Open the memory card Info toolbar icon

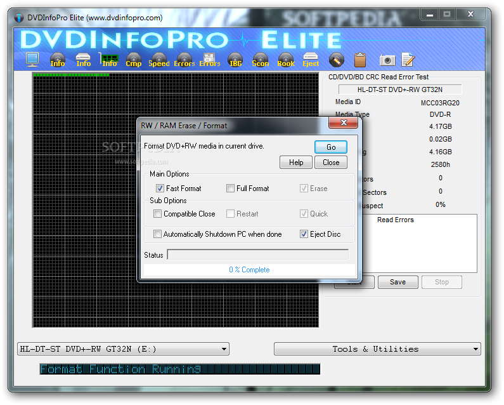click(x=109, y=60)
